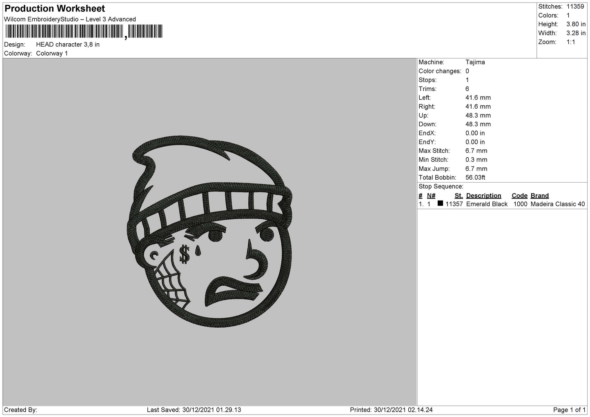Click the design name HEAD character 3,8 in
The image size is (590, 417).
(x=68, y=45)
